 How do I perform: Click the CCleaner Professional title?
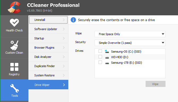(x=53, y=5)
